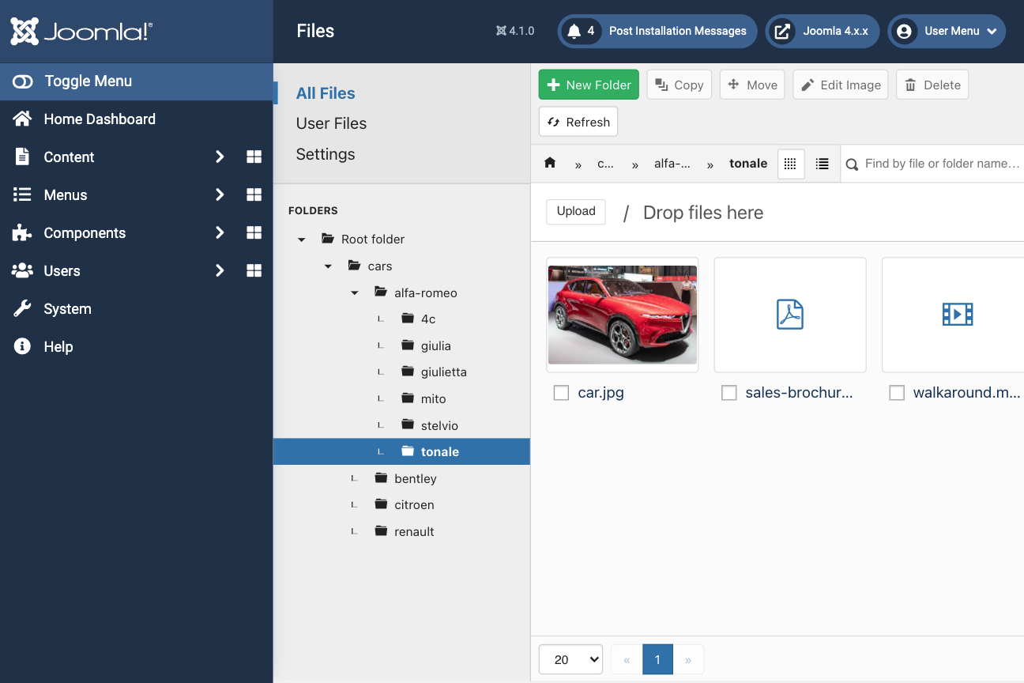Open the items-per-page dropdown
1024x683 pixels.
coord(570,659)
